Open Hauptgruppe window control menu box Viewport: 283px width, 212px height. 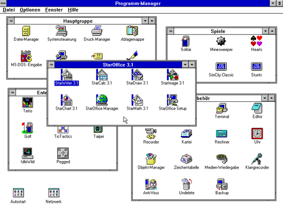pos(11,21)
